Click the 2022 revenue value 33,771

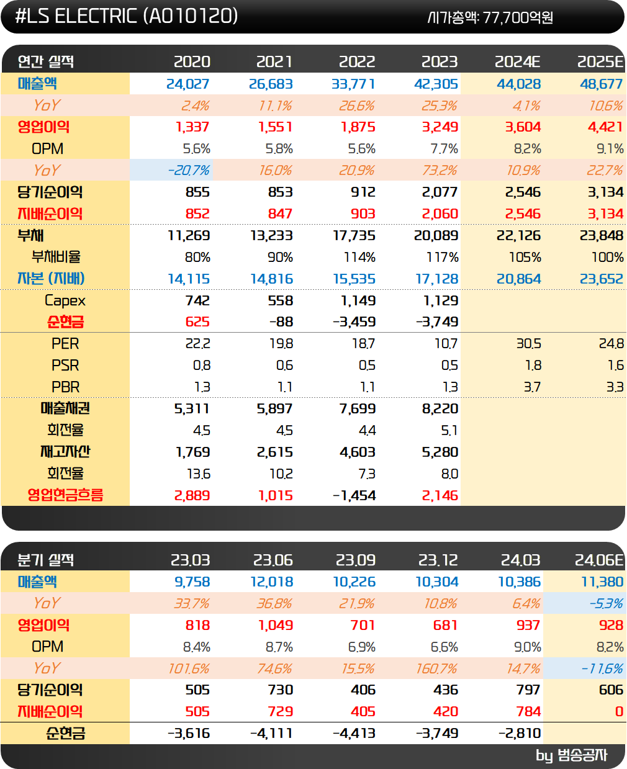353,84
